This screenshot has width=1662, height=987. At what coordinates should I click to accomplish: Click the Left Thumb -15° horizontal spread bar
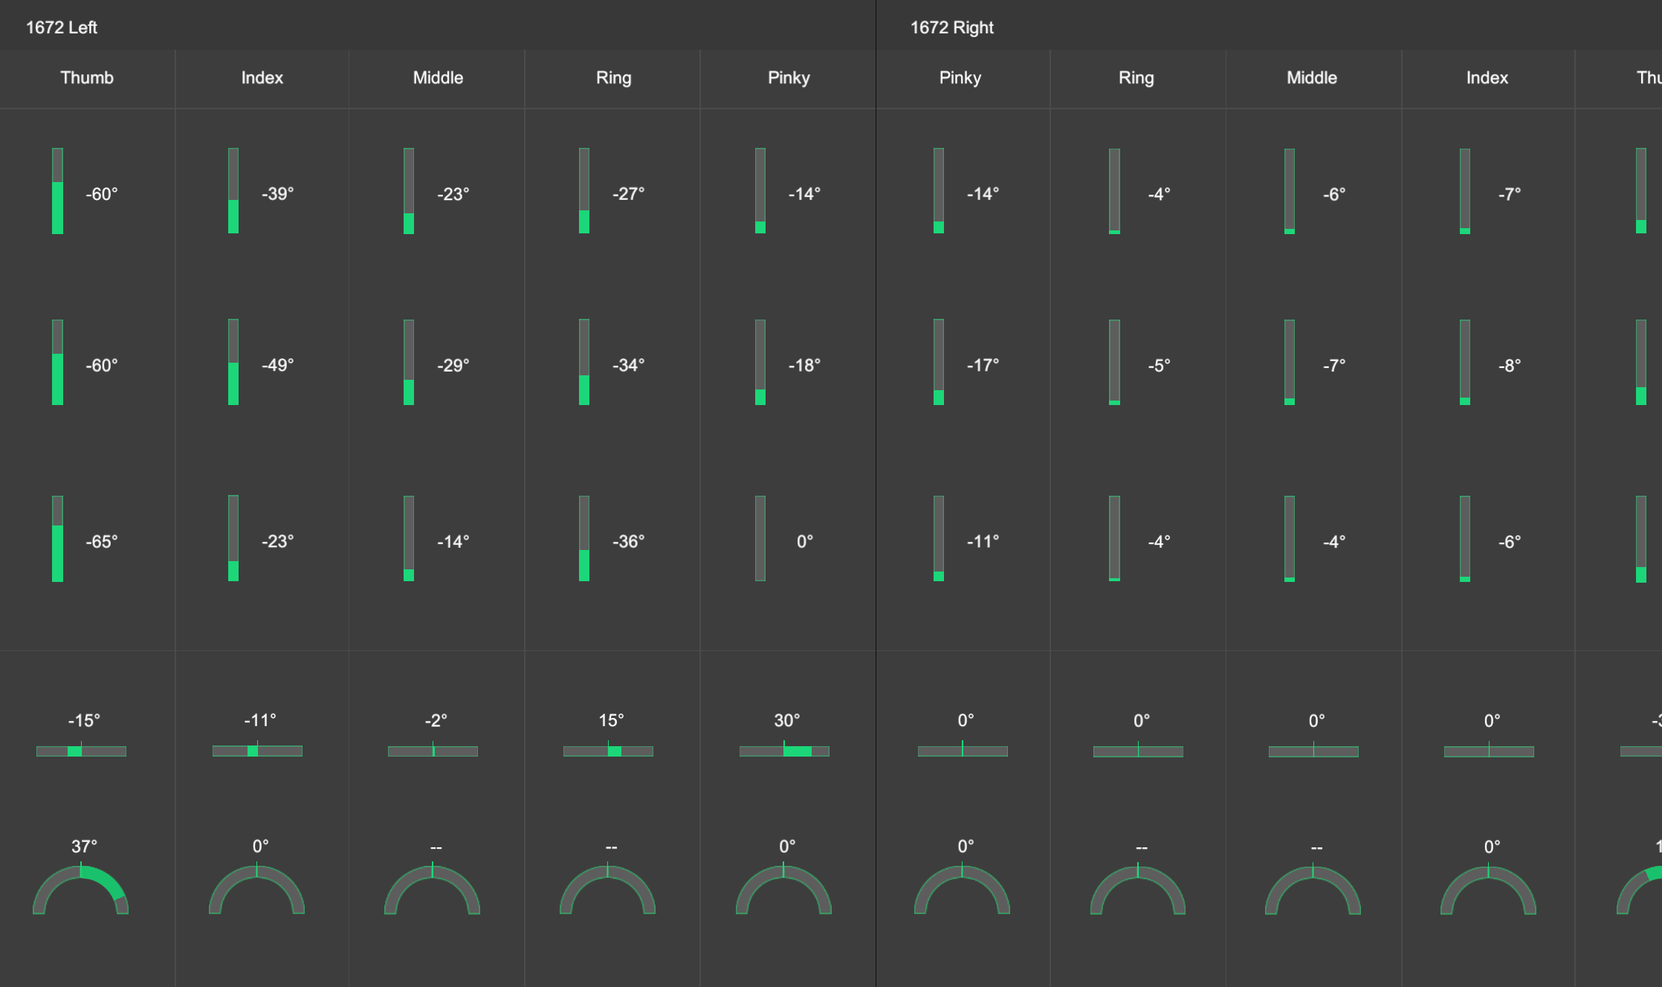[81, 751]
